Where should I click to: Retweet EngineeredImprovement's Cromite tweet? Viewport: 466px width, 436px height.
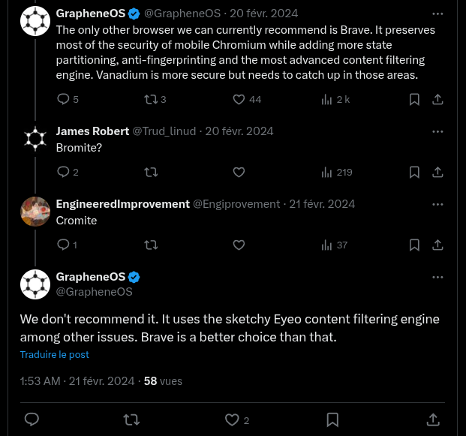click(x=150, y=245)
